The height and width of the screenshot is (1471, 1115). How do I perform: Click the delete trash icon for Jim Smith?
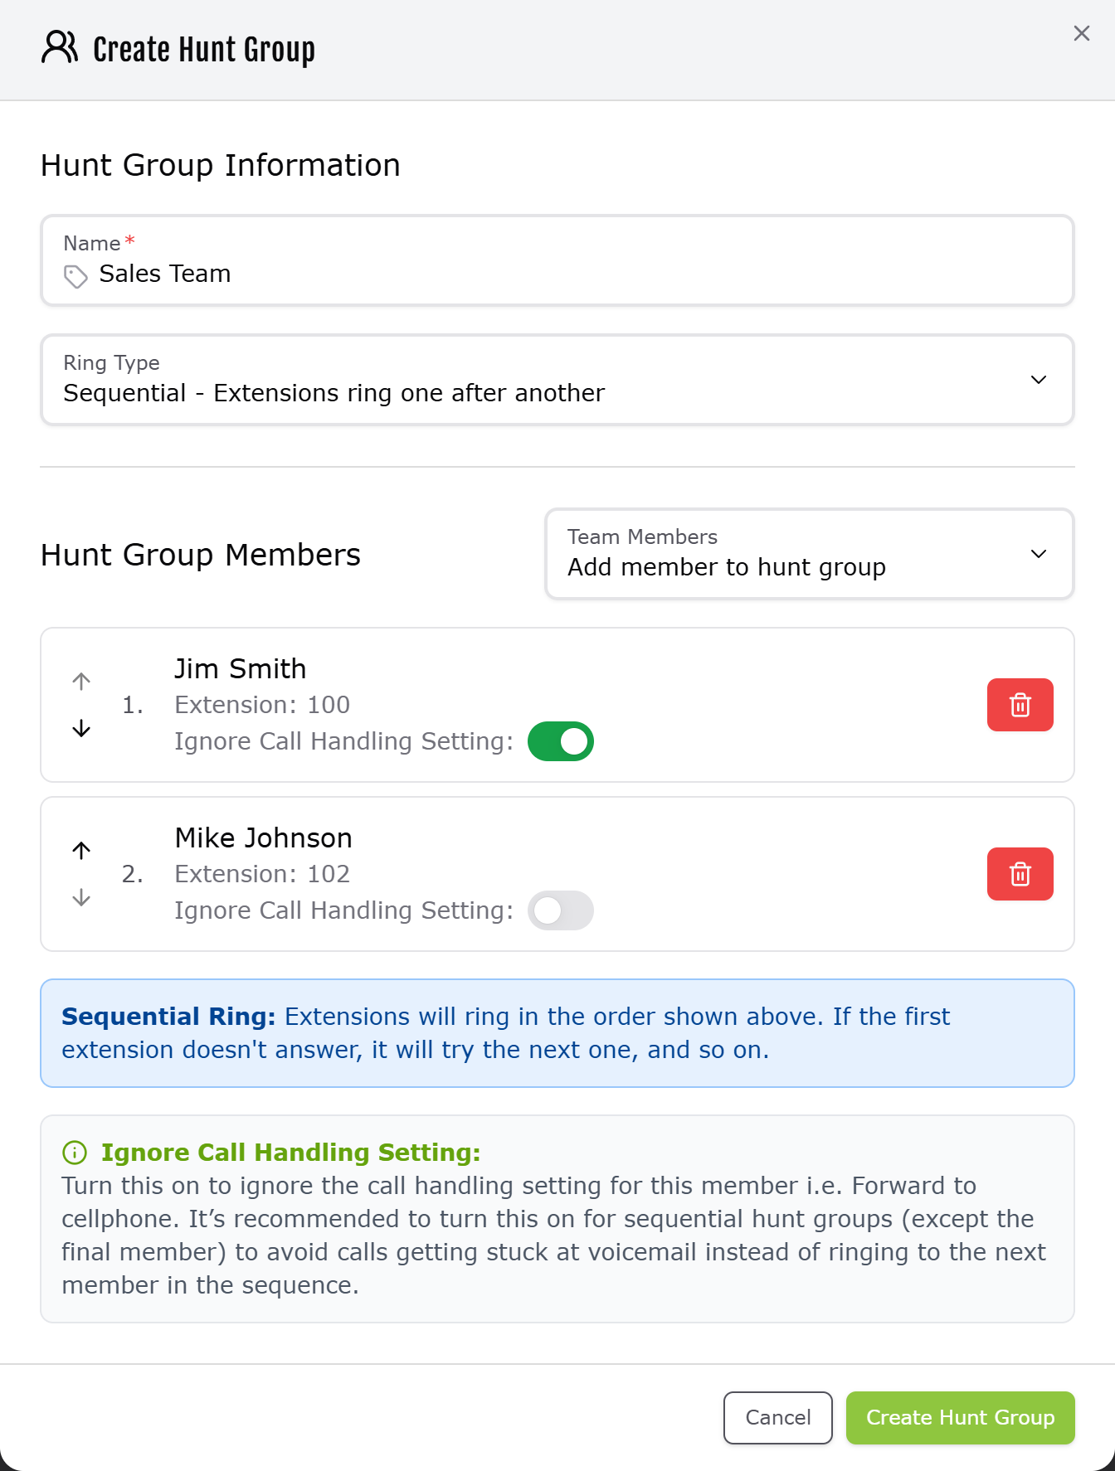[x=1020, y=705]
